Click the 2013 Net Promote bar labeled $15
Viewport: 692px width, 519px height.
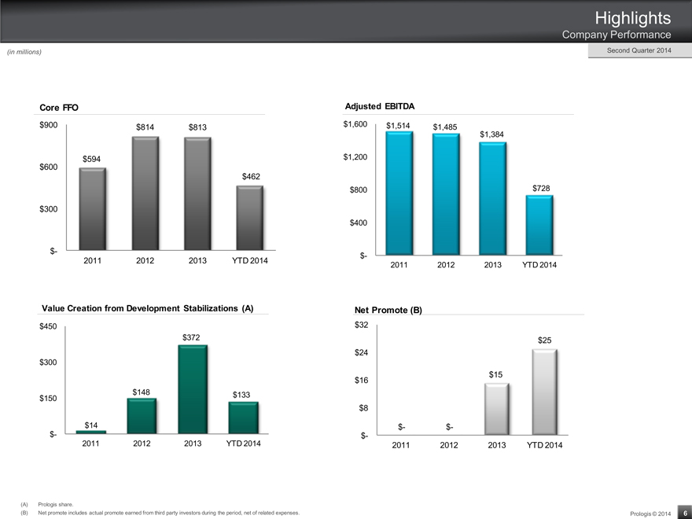tap(497, 409)
